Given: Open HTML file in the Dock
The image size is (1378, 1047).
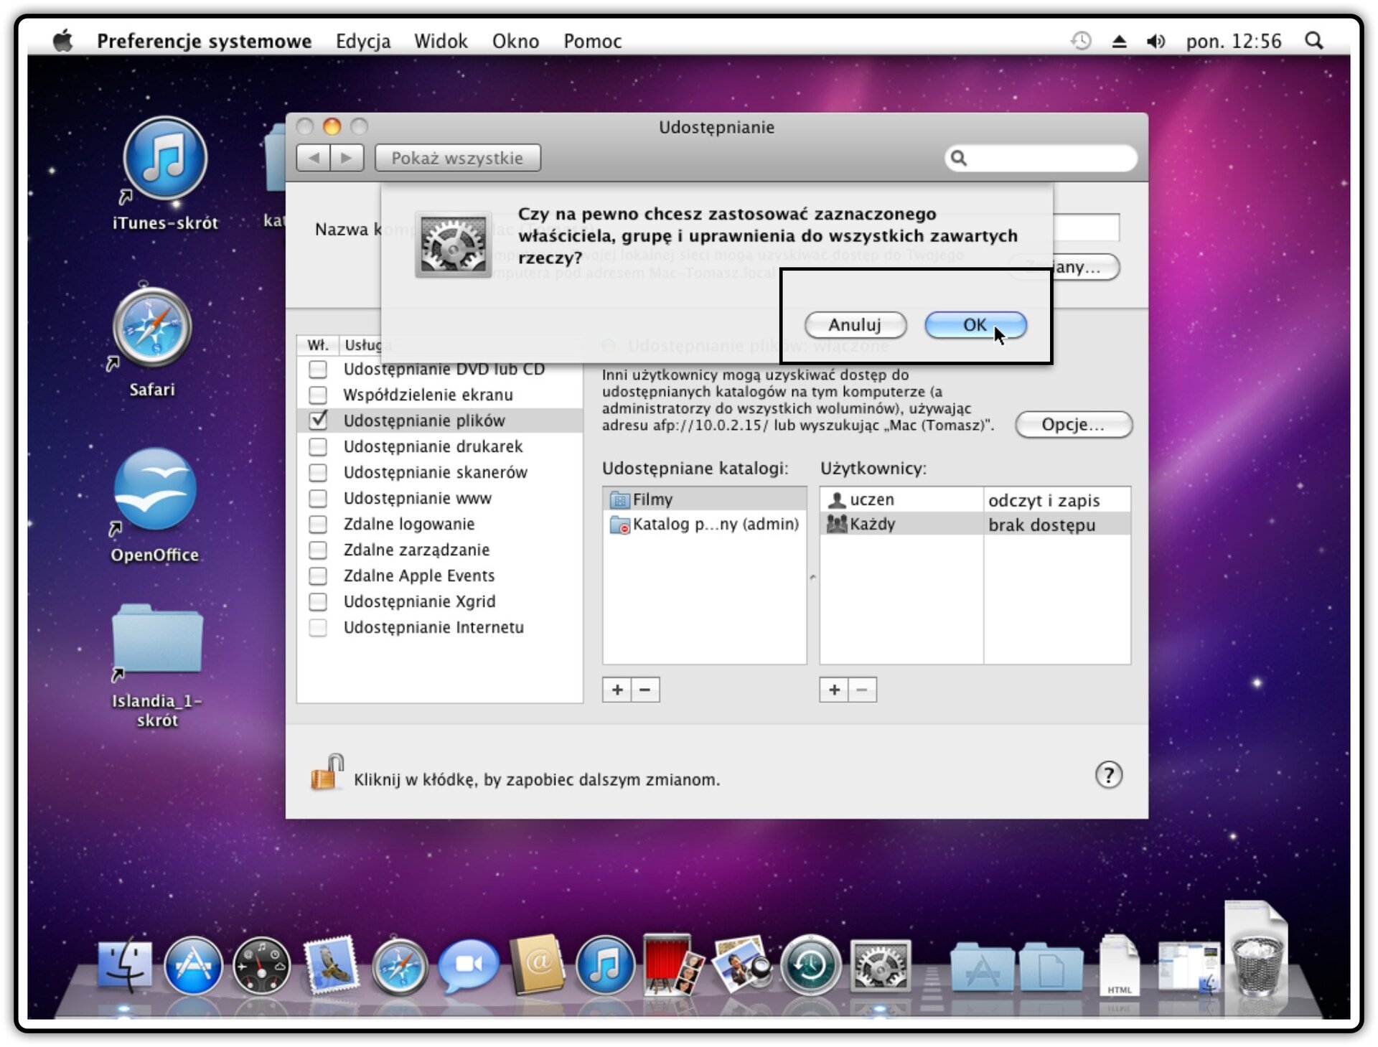Looking at the screenshot, I should (x=1119, y=965).
